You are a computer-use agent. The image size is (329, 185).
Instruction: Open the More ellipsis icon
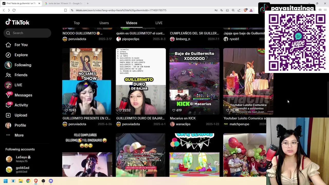(8, 135)
